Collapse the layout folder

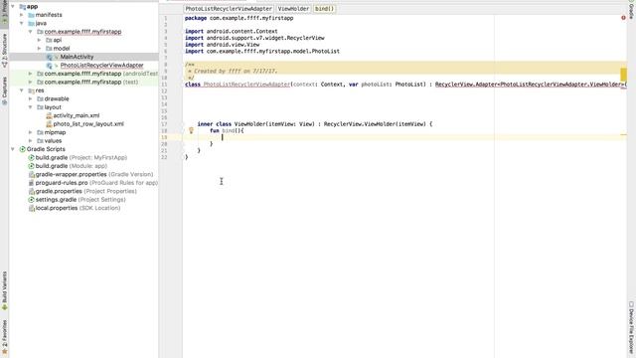31,107
